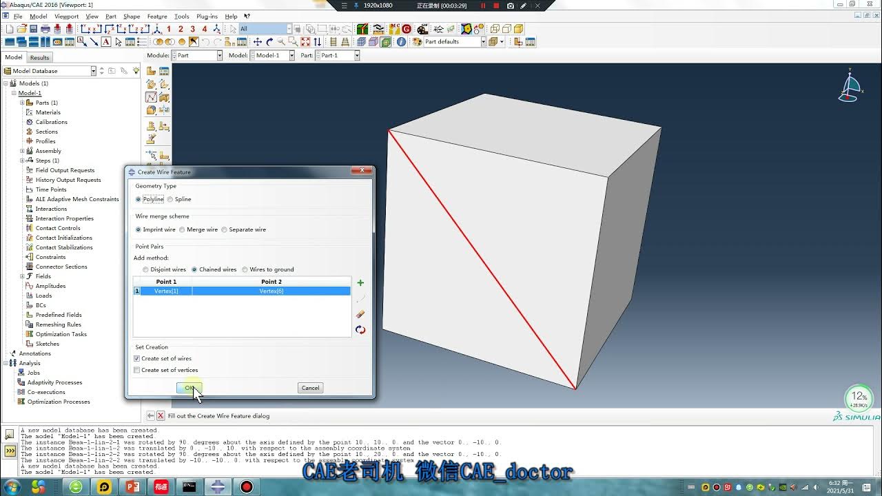Select the Chained wires add method
The height and width of the screenshot is (496, 882).
pyautogui.click(x=194, y=269)
